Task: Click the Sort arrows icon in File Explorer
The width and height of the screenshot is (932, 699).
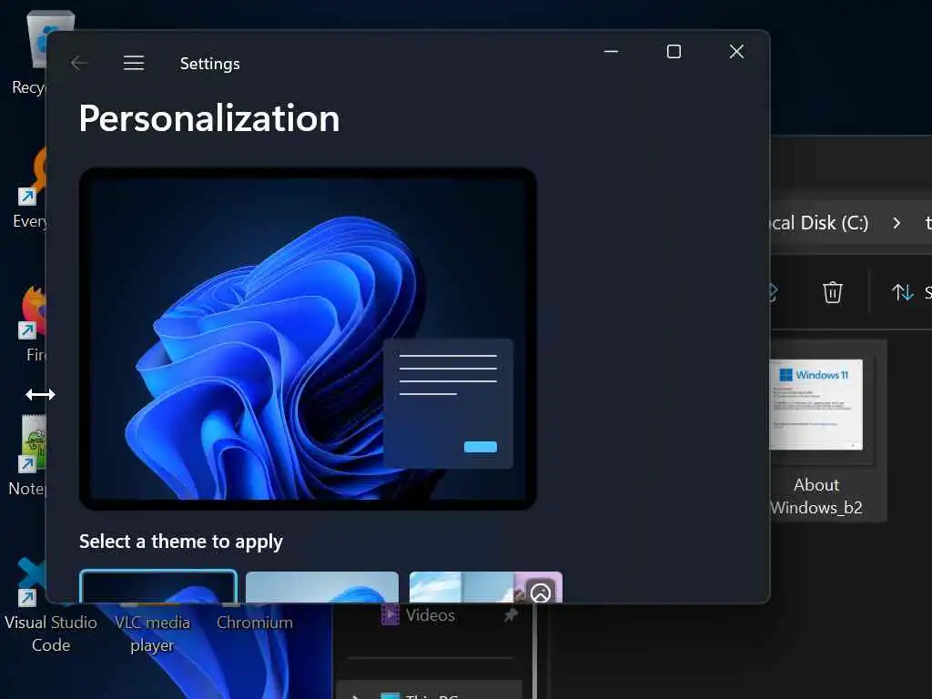Action: tap(902, 292)
